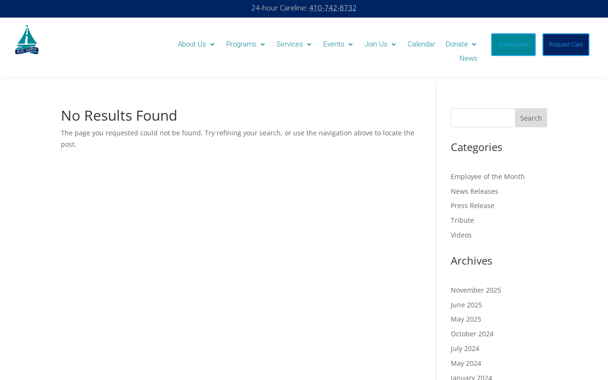This screenshot has height=380, width=608.
Task: Open the News Releases category
Action: tap(475, 191)
